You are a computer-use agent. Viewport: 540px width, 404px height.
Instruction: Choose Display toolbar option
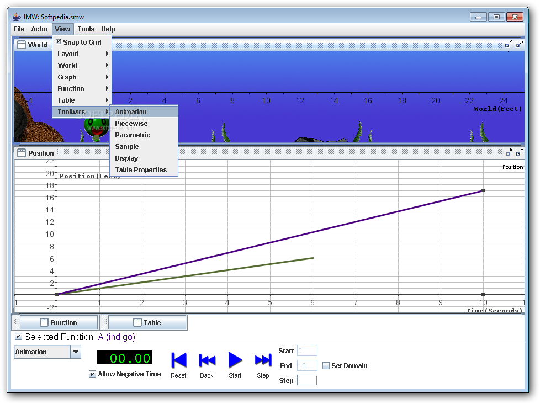tap(144, 158)
